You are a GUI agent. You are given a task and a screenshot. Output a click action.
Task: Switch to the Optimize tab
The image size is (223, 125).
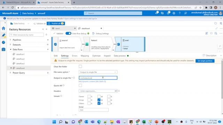point(96,56)
